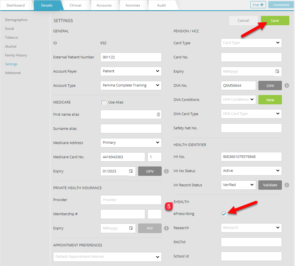
Task: Select the Details tab
Action: (47, 5)
